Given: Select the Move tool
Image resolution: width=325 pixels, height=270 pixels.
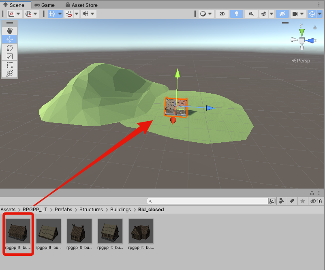Looking at the screenshot, I should click(10, 39).
